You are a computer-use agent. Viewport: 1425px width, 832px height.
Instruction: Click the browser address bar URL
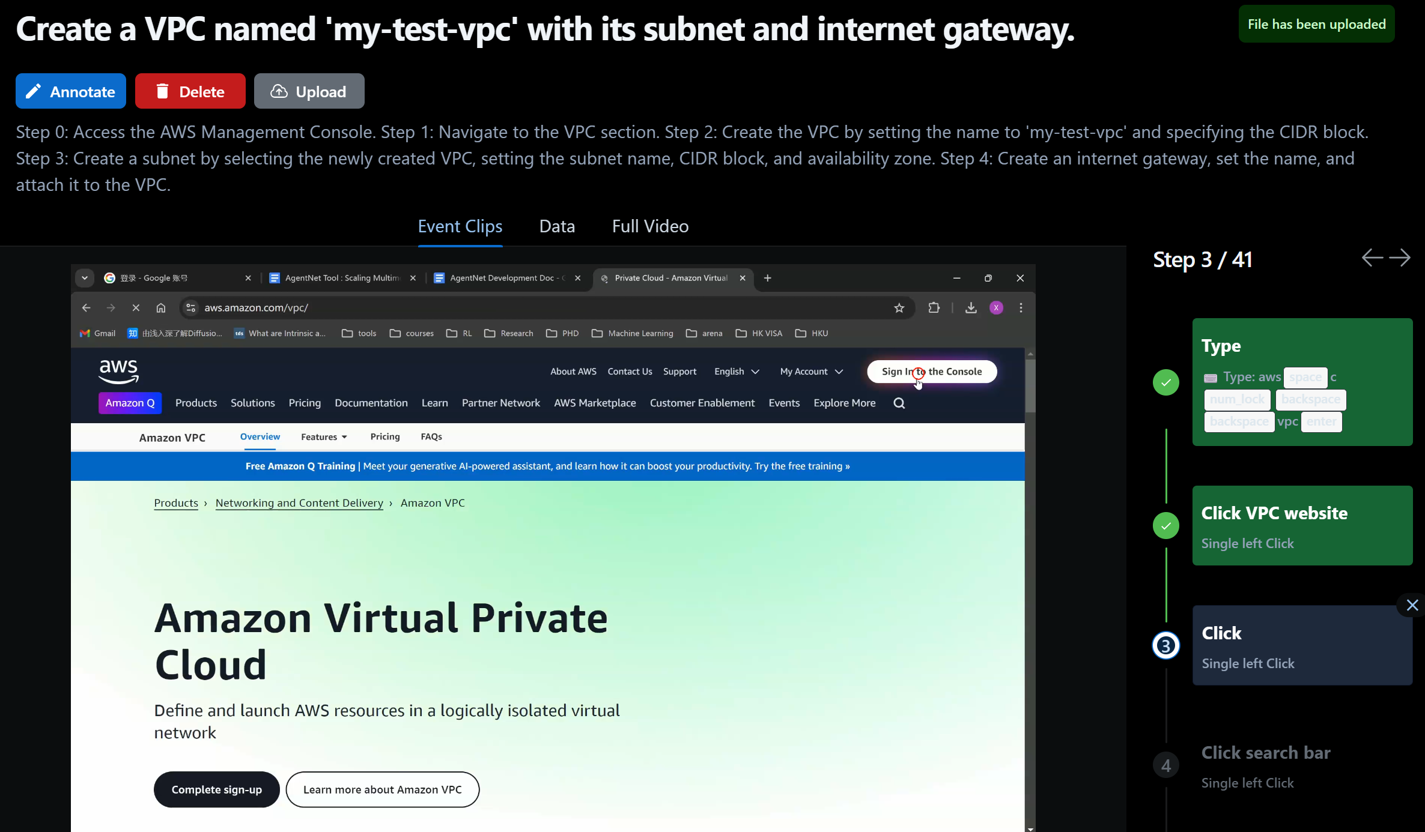[x=256, y=308]
